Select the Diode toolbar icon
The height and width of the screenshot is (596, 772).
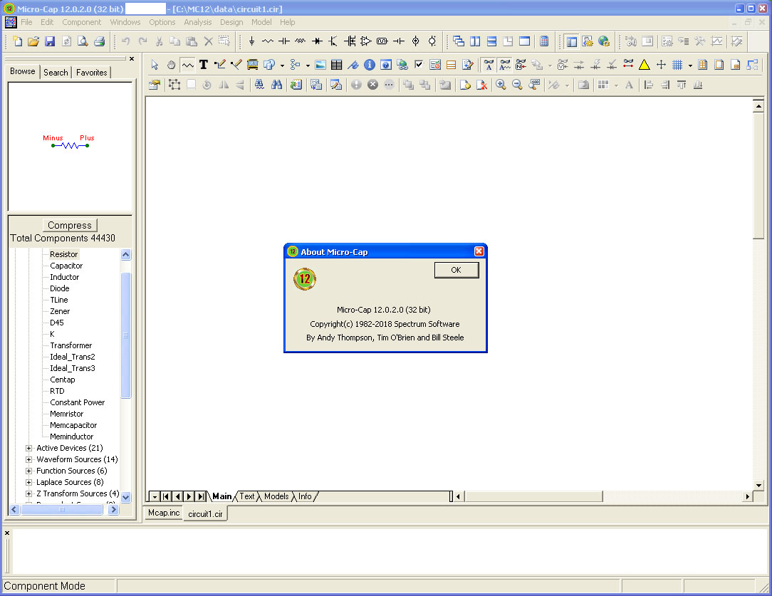point(317,41)
